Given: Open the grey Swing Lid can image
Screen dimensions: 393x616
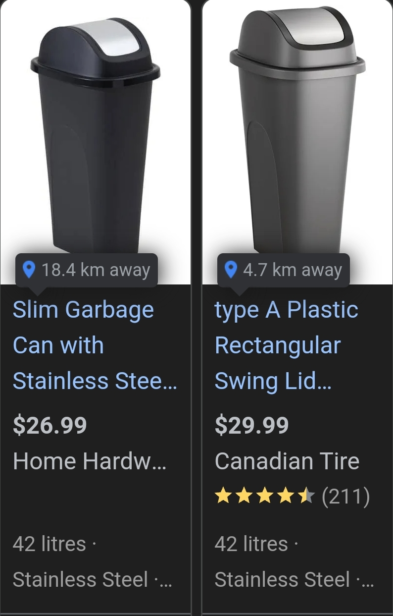Looking at the screenshot, I should coord(297,134).
